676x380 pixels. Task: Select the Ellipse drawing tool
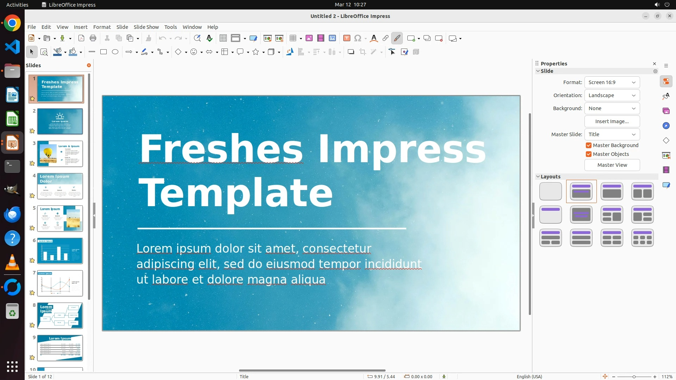tap(115, 52)
